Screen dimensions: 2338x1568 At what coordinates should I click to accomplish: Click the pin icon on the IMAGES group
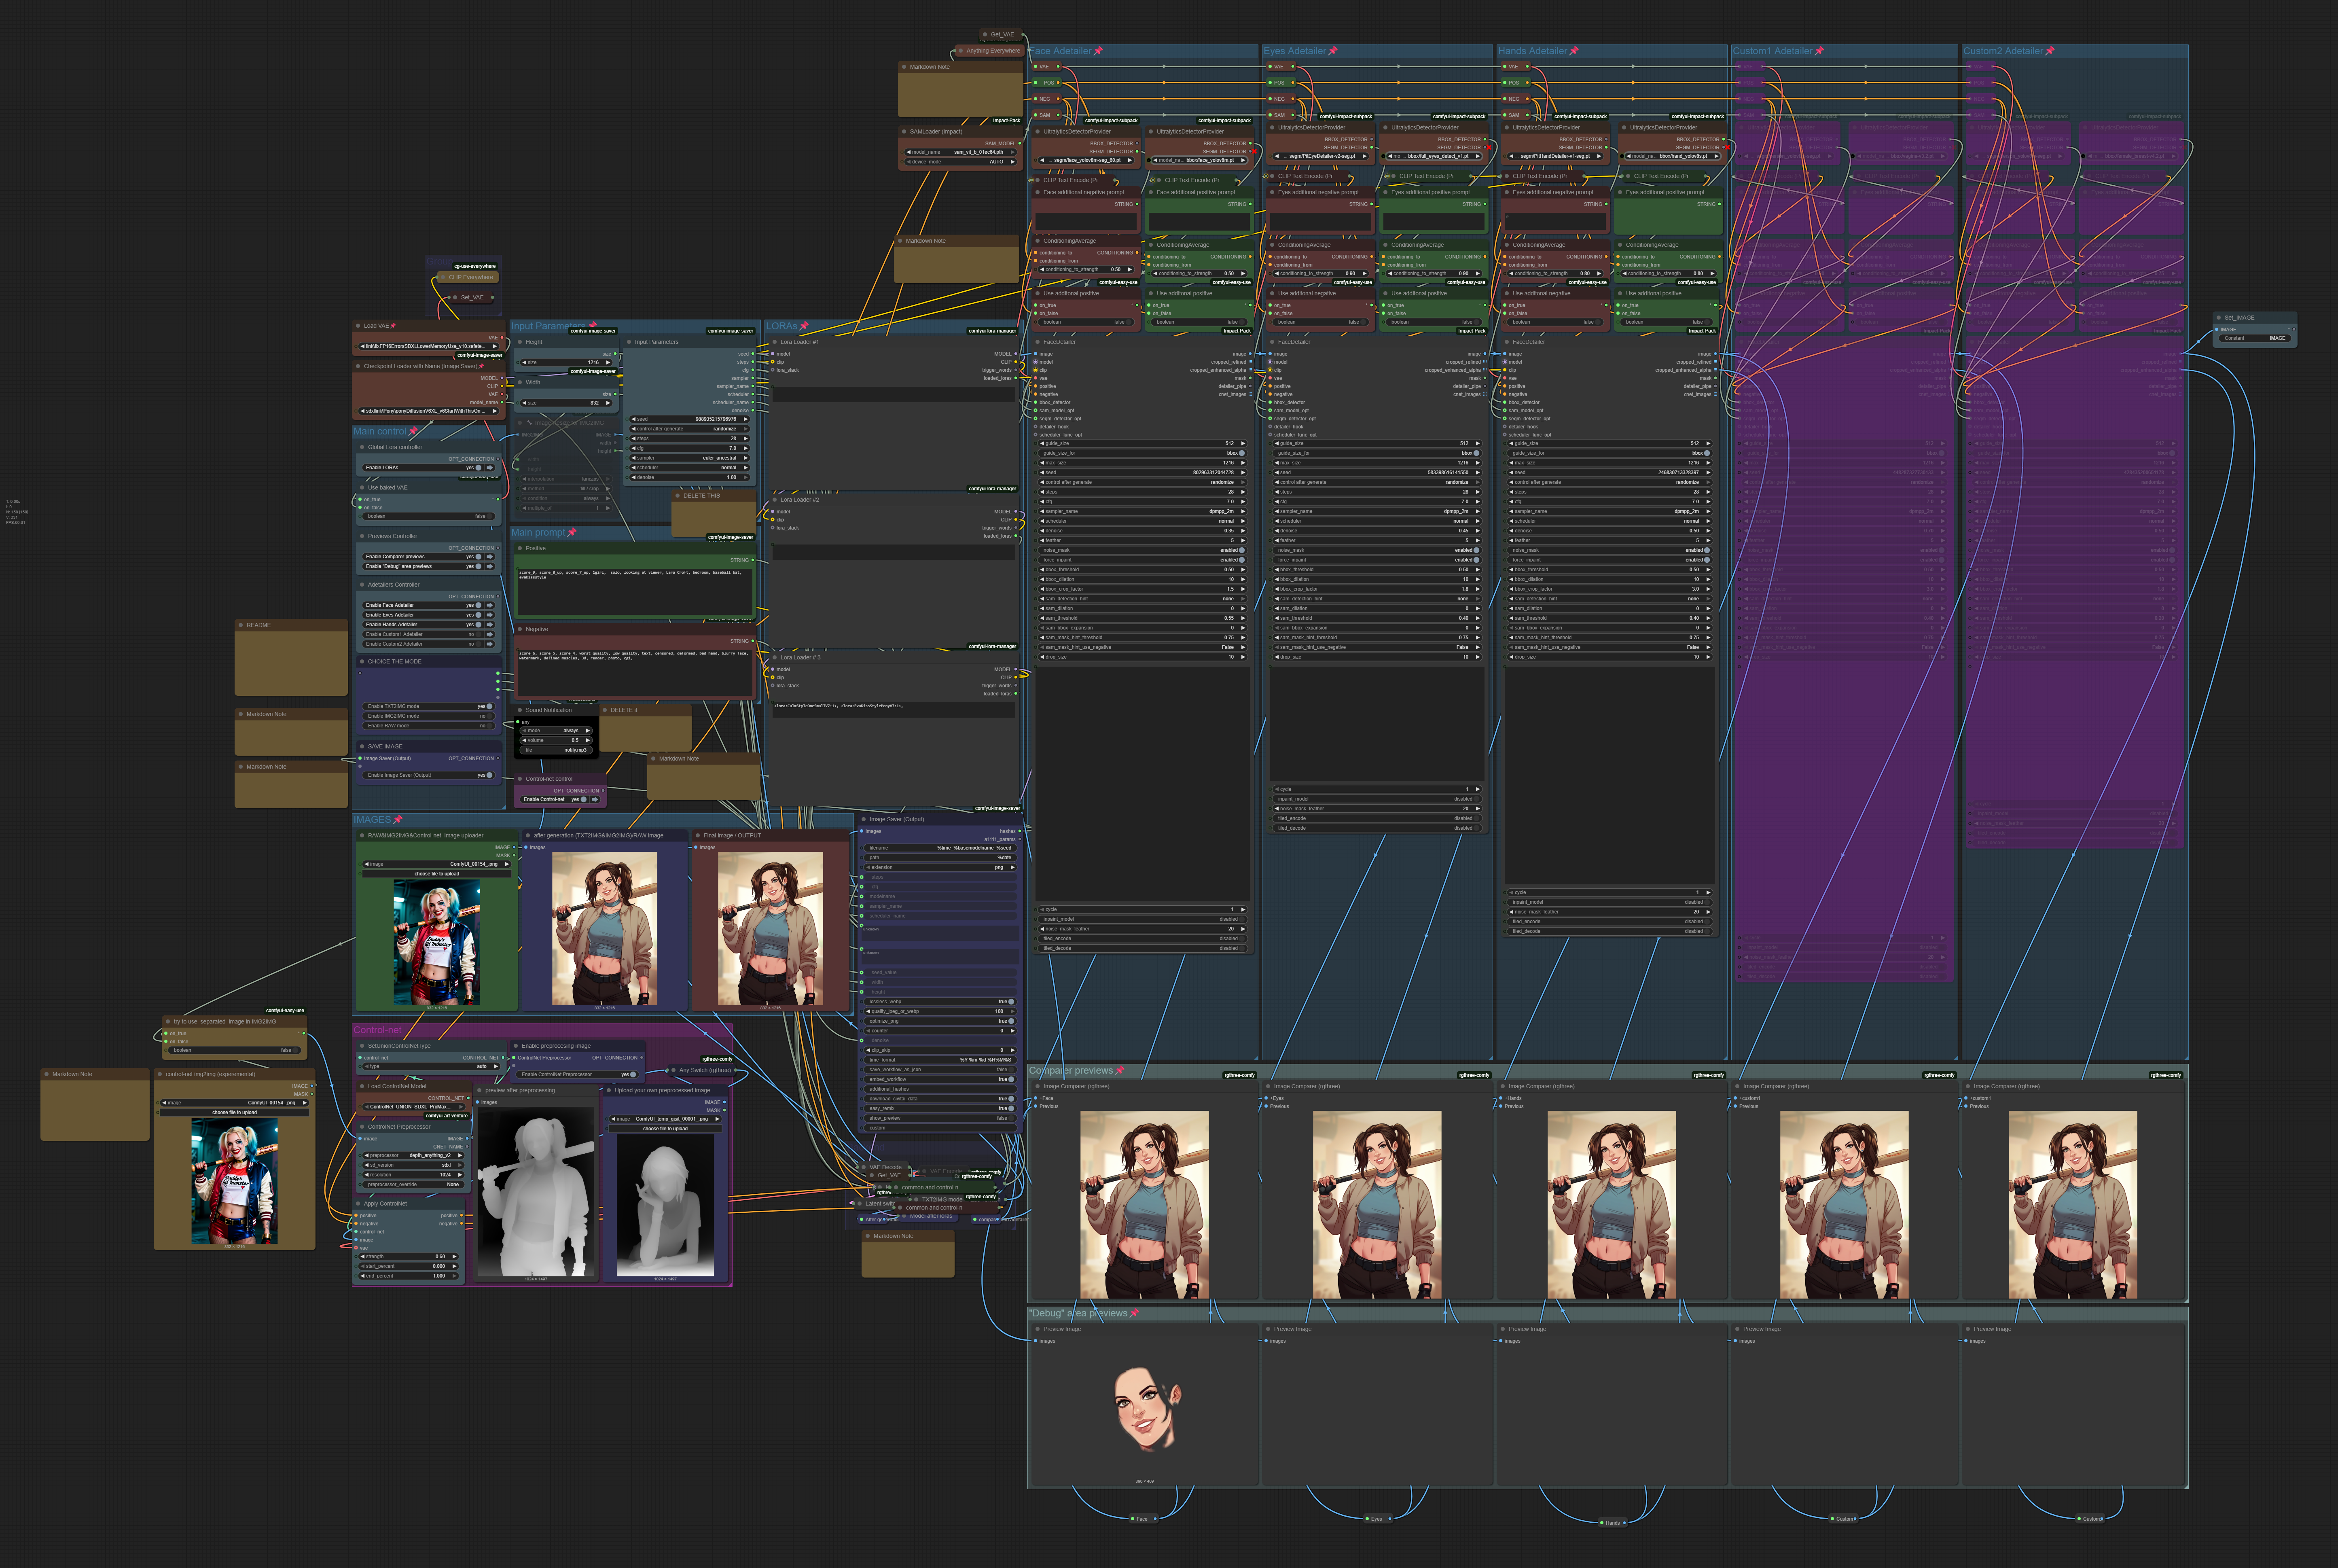(x=398, y=820)
